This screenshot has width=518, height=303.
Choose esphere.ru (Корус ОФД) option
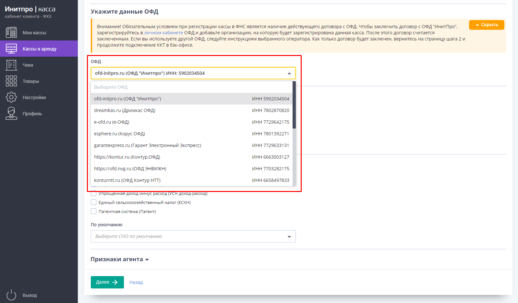pos(192,134)
